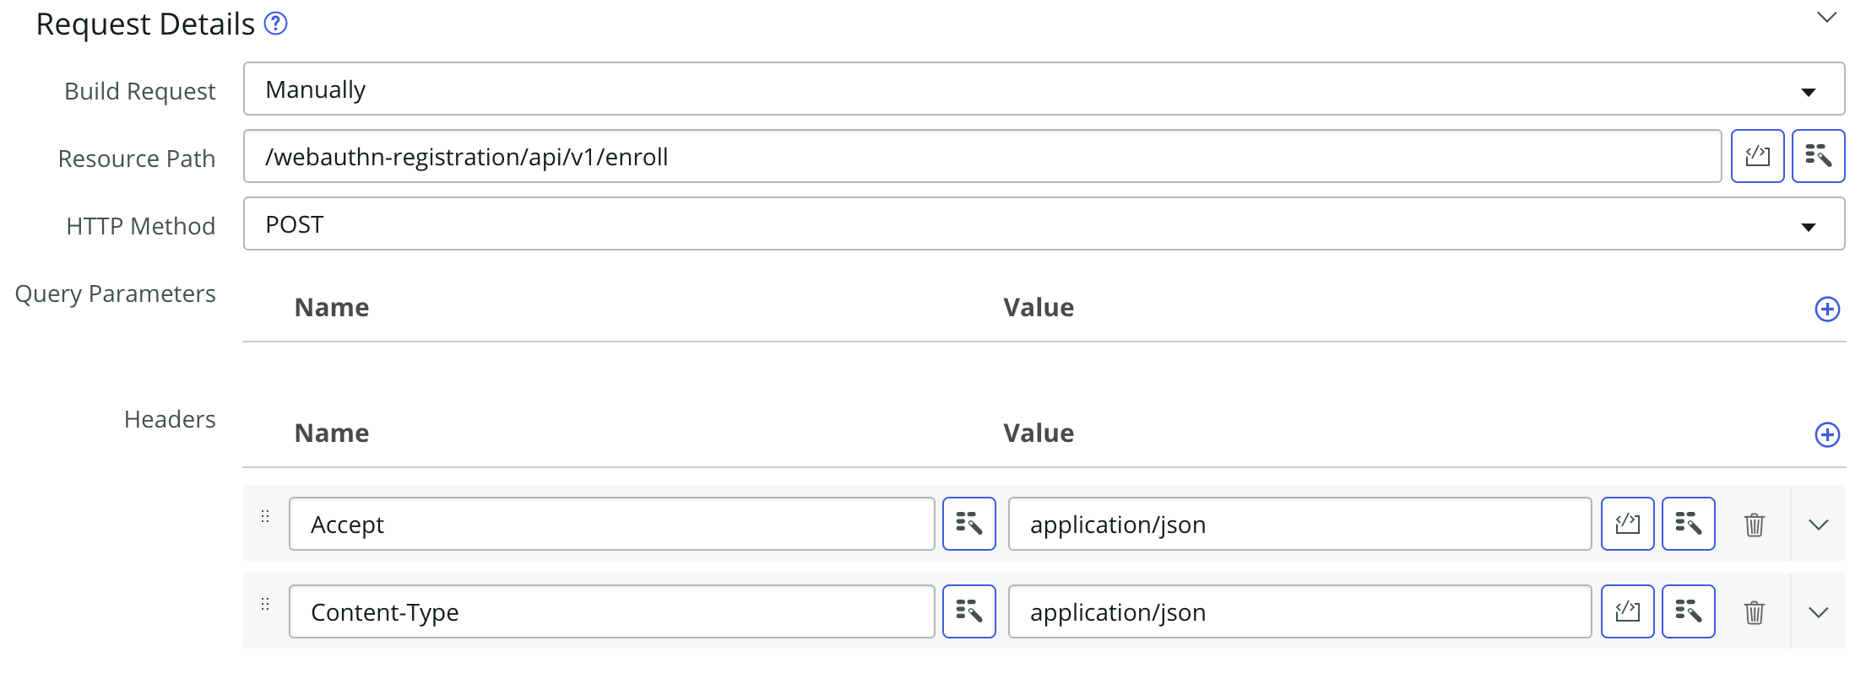Open variable picker for Content-Type value
Image resolution: width=1866 pixels, height=673 pixels.
click(x=1688, y=611)
